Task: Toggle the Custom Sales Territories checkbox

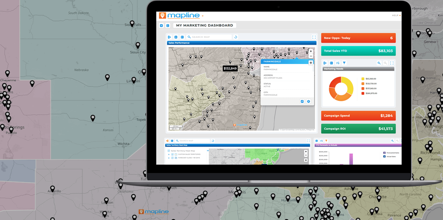Action: click(172, 154)
